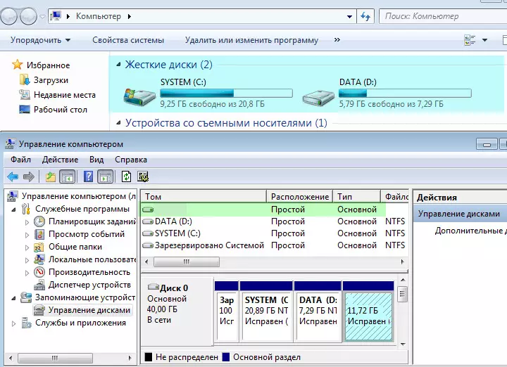This screenshot has height=367, width=507.
Task: Expand the Службы и приложения tree node
Action: [15, 323]
